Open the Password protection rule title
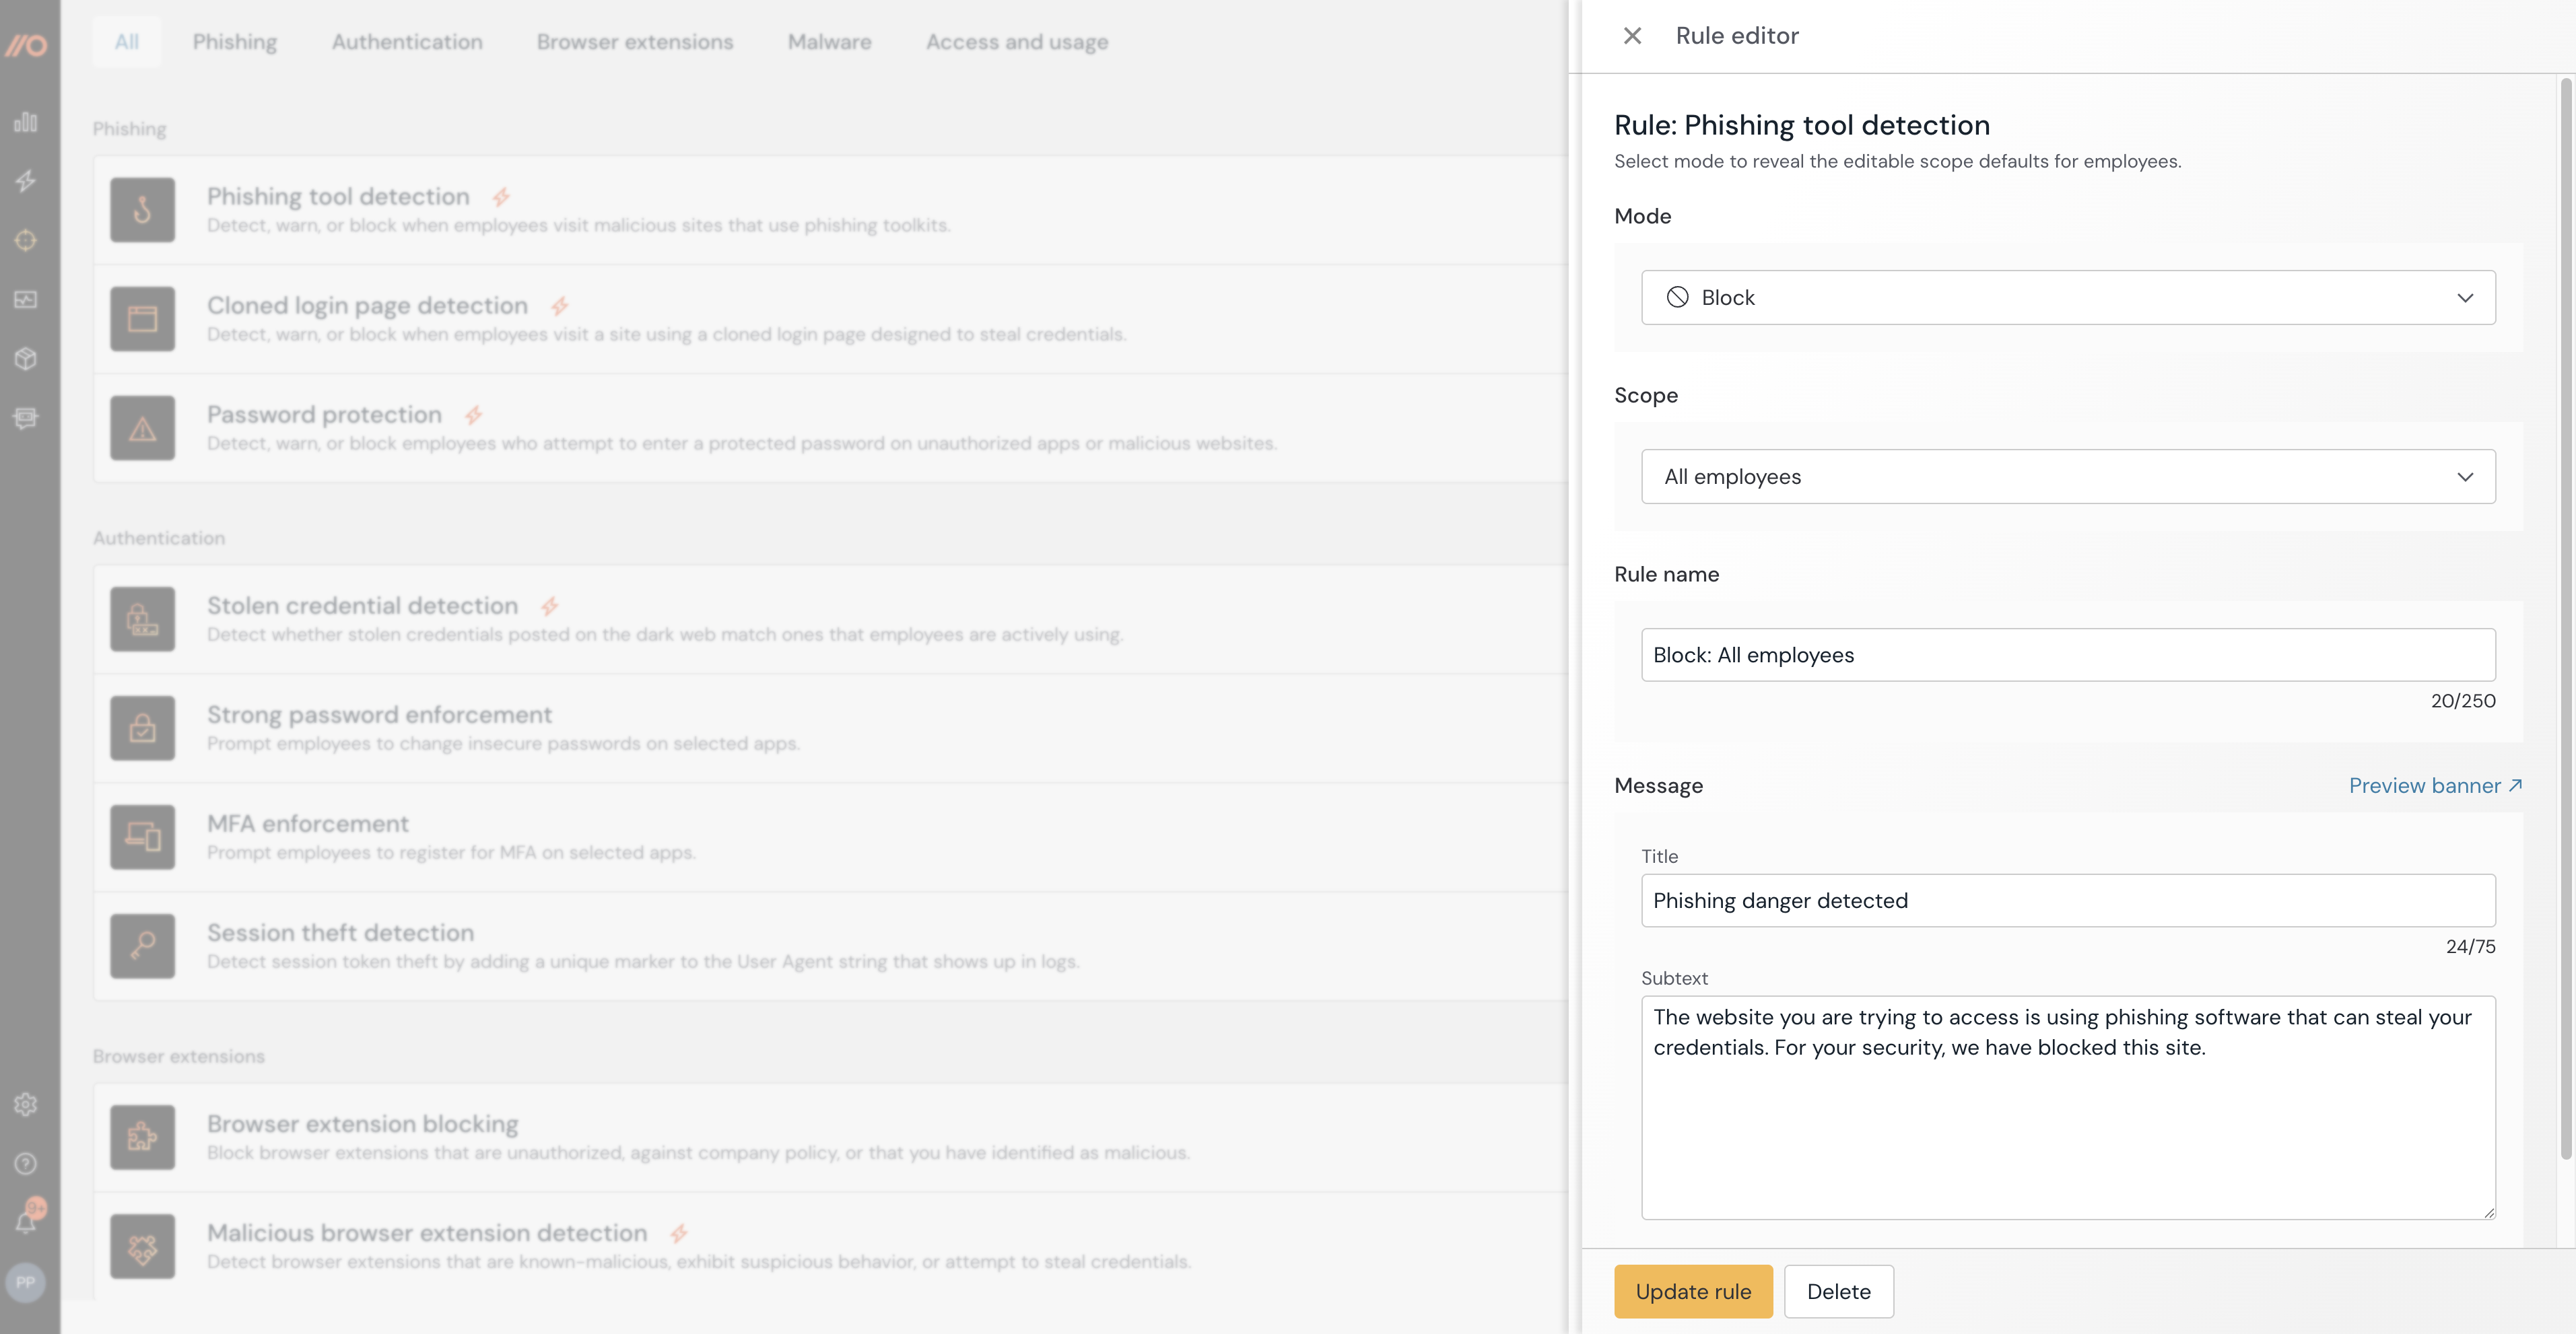 [x=324, y=414]
